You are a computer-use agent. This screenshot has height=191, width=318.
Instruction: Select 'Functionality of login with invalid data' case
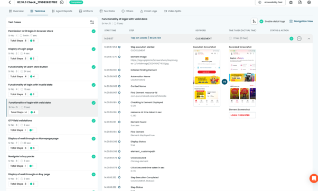[52, 89]
